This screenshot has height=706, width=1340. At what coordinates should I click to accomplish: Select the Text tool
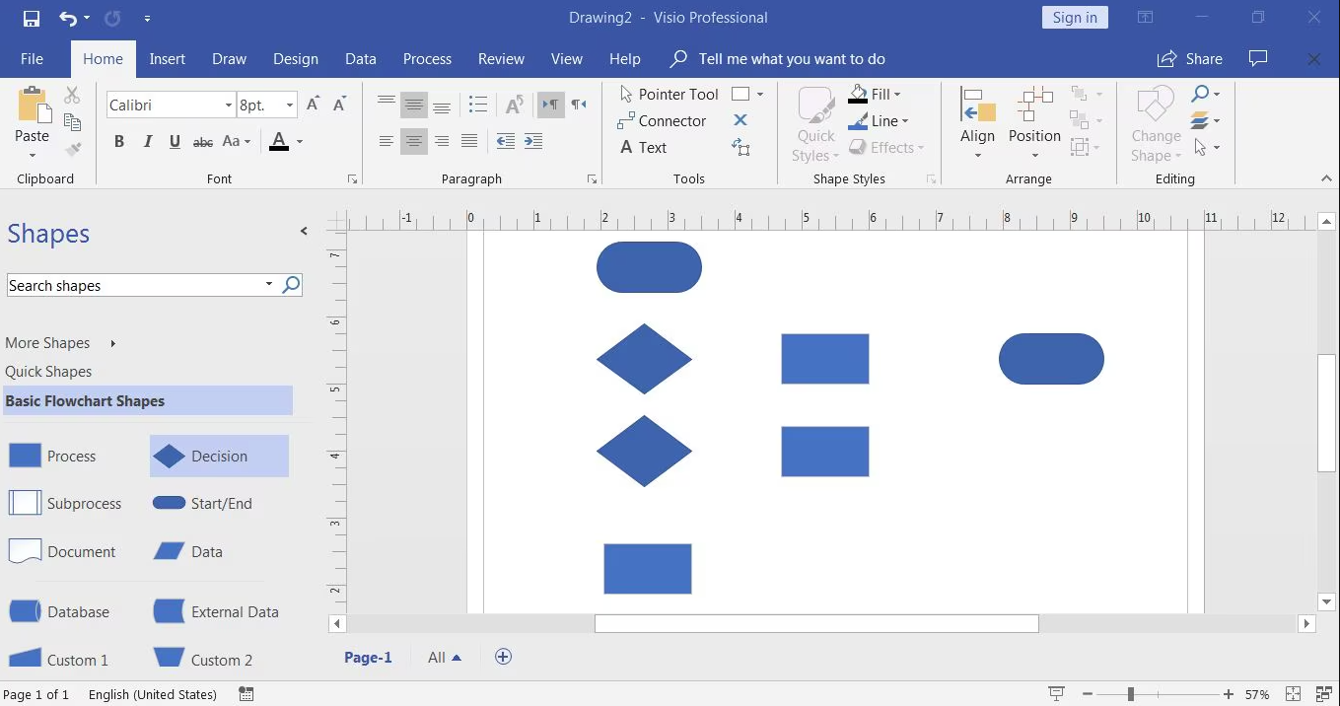(x=643, y=148)
